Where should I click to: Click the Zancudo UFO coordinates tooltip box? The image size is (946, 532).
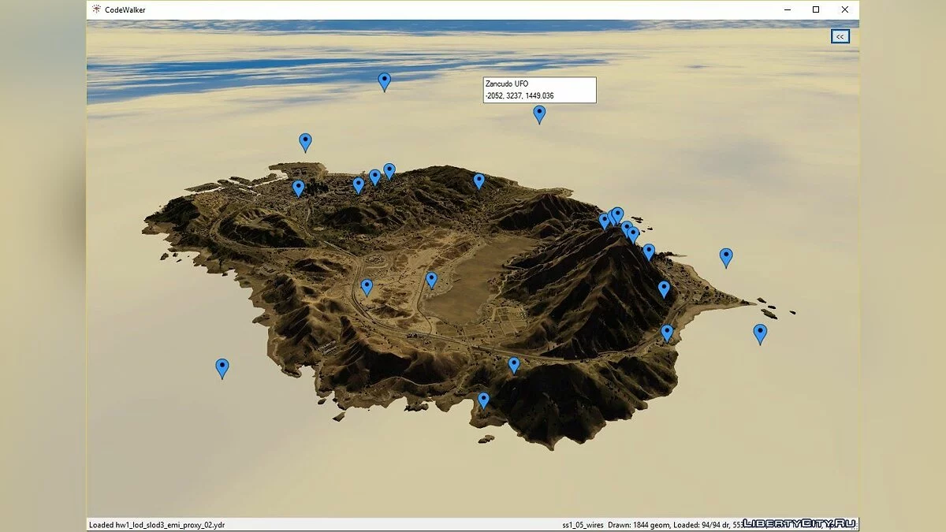539,90
